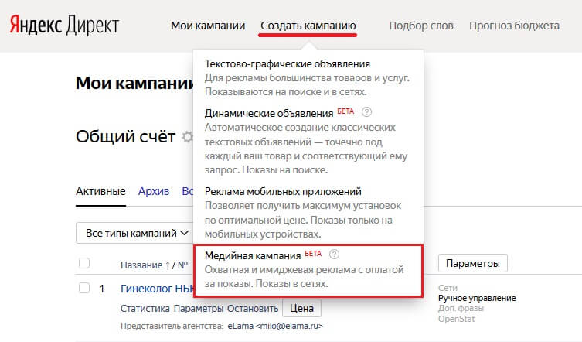
Task: Click the Яндекс Директ logo
Action: coord(64,26)
